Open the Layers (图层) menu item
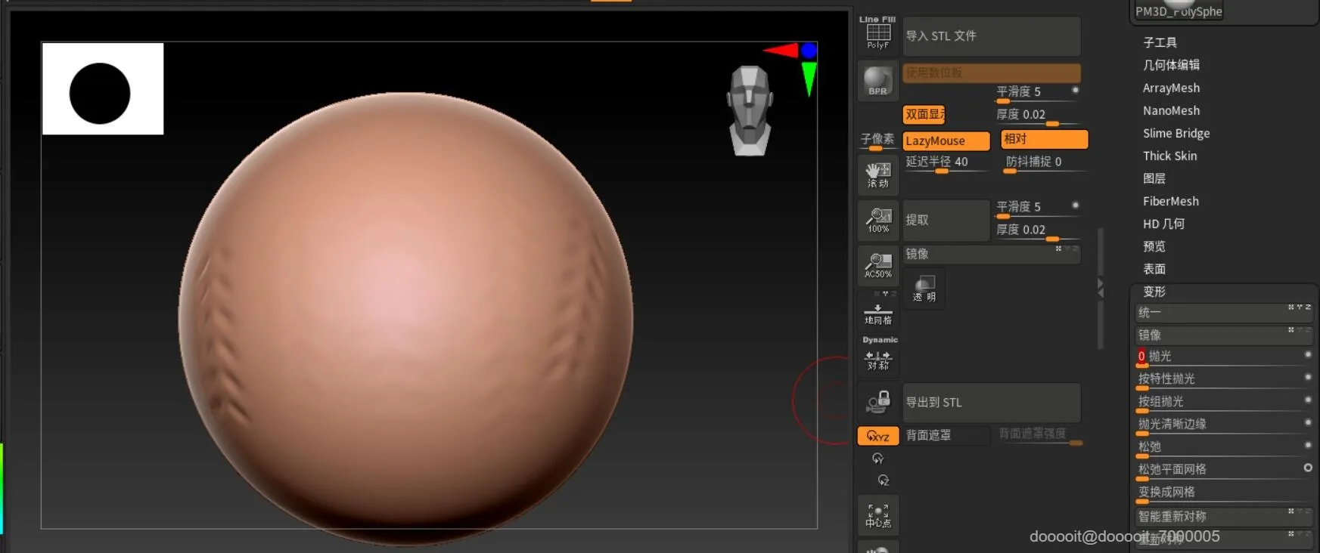The width and height of the screenshot is (1320, 553). pos(1154,178)
